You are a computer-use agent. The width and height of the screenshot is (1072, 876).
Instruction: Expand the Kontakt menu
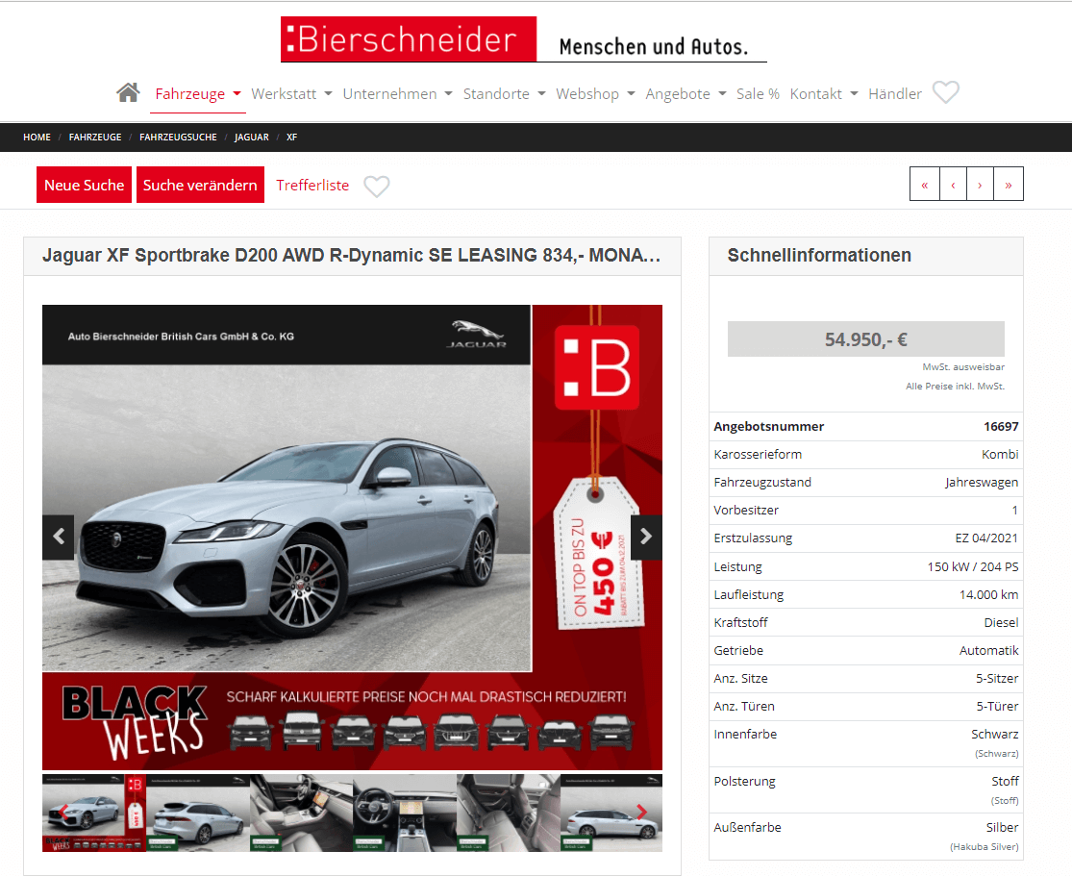[x=823, y=94]
